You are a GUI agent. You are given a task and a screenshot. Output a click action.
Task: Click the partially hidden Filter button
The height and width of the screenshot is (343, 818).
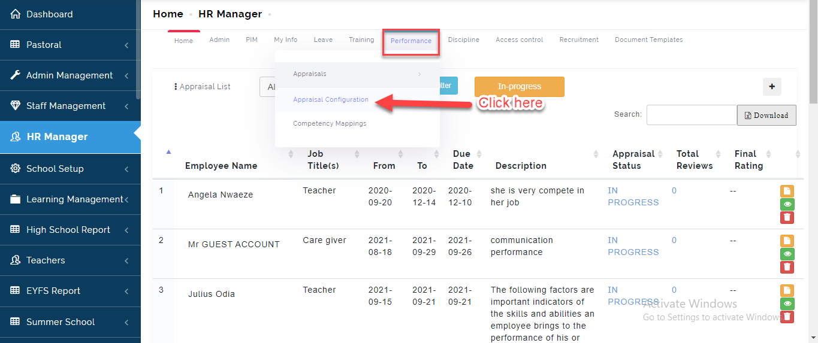(x=449, y=86)
